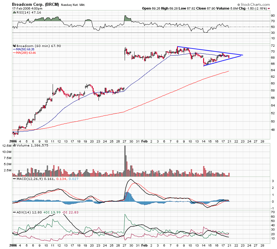Click the 2.5M volume axis label
Viewport: 277px width, 249px height.
8,170
